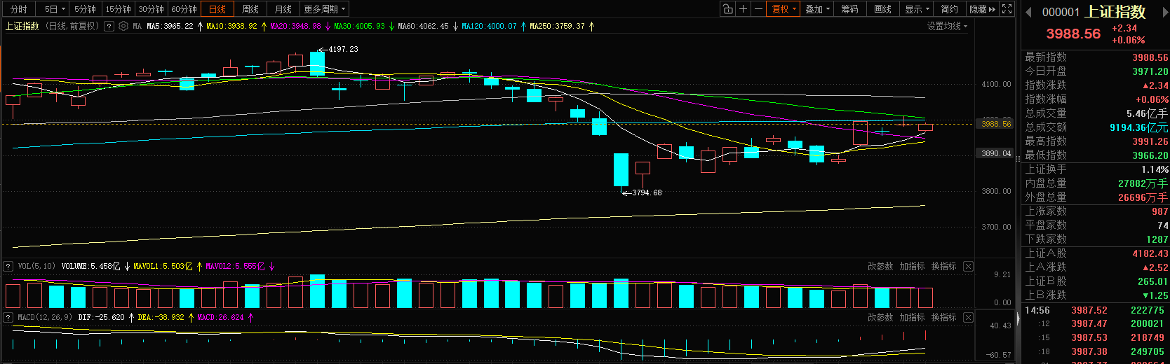Click the MA5:3965.22 label
This screenshot has width=1170, height=364.
click(x=170, y=26)
